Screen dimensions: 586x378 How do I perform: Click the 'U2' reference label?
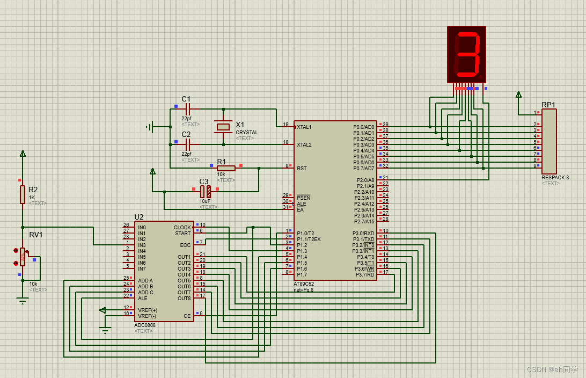[138, 217]
